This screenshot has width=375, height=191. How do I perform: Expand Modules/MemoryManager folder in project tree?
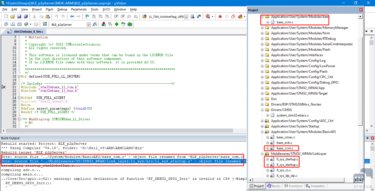click(262, 28)
